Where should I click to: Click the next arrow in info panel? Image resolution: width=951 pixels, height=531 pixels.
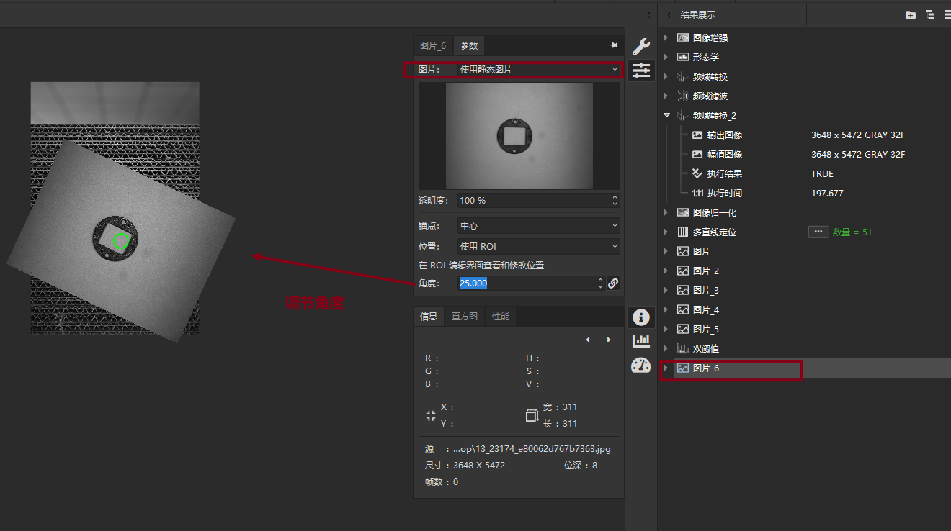(x=609, y=340)
